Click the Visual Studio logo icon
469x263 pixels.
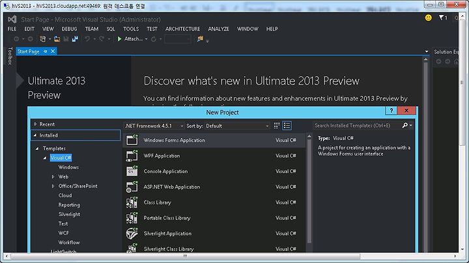point(12,20)
